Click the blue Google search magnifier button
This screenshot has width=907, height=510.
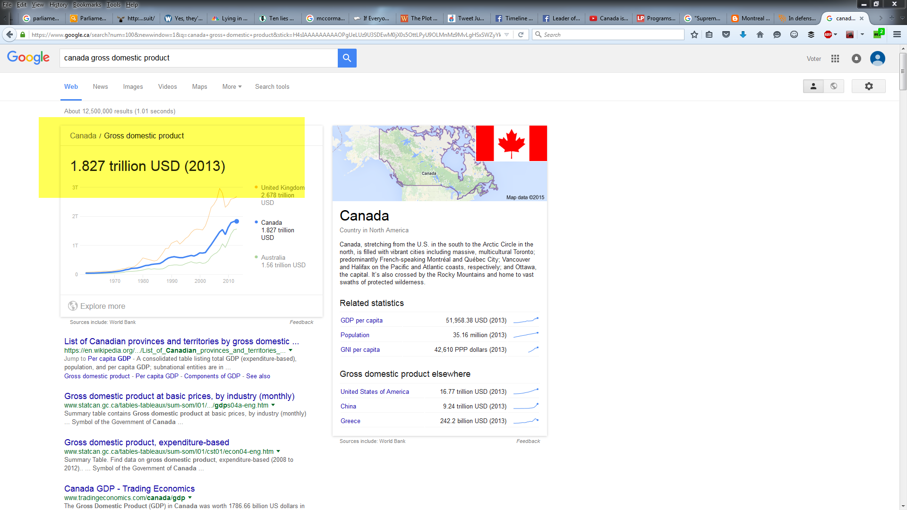(347, 58)
